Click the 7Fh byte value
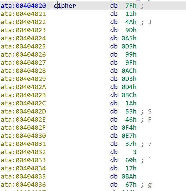Viewport: 186px width, 191px height. (131, 6)
